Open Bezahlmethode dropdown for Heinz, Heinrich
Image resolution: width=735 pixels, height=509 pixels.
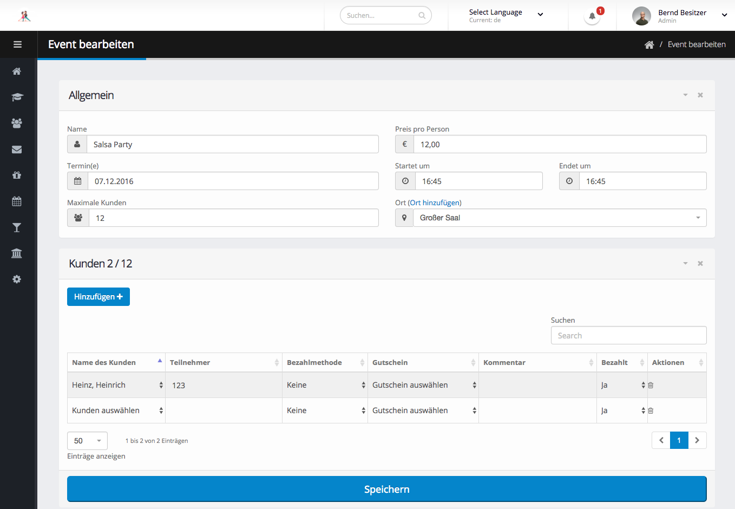pos(325,385)
